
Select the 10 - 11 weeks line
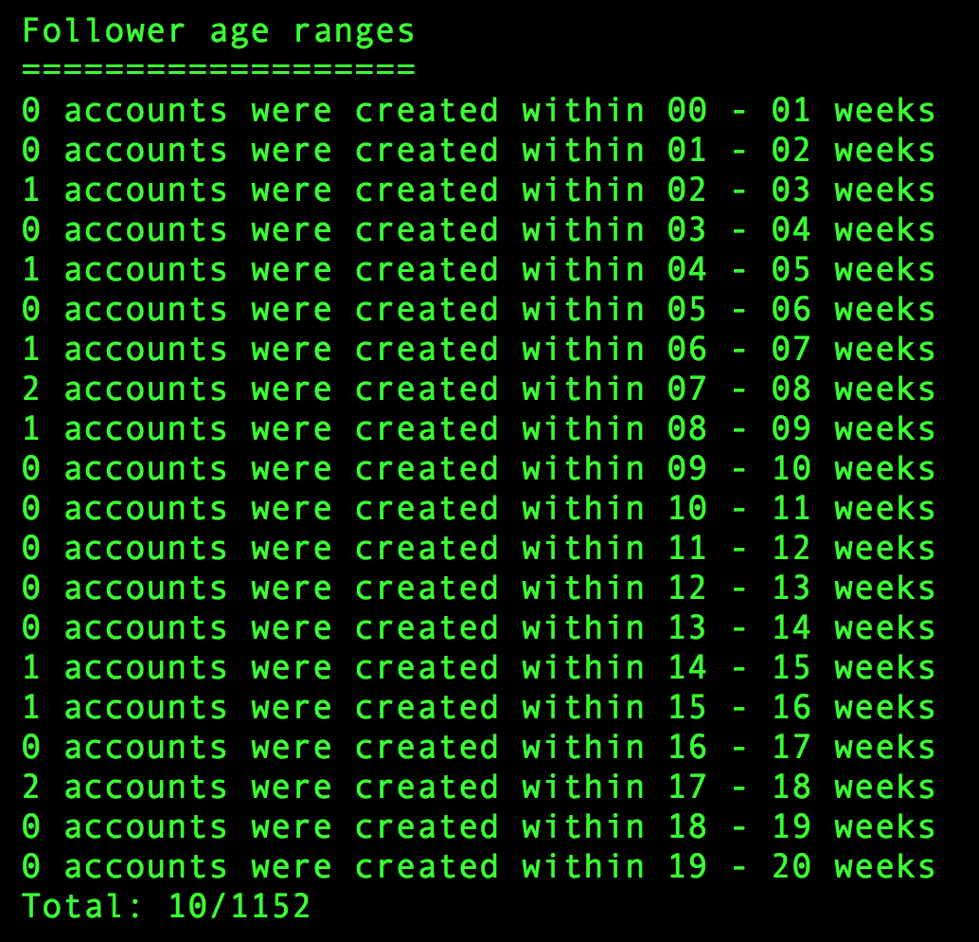(479, 509)
